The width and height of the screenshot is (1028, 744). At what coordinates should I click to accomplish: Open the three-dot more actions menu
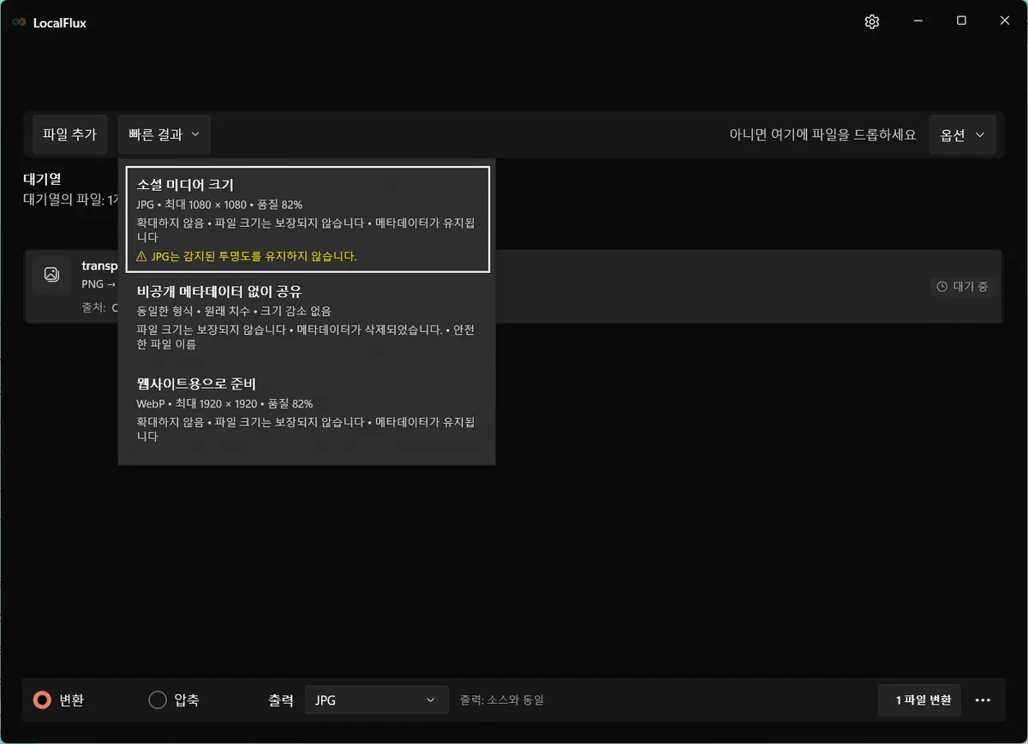point(983,700)
